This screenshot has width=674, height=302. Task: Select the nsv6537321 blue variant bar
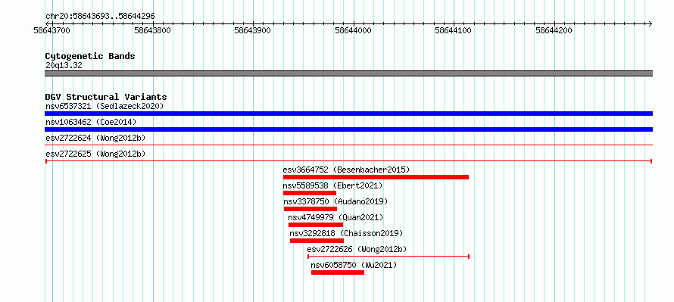point(348,114)
